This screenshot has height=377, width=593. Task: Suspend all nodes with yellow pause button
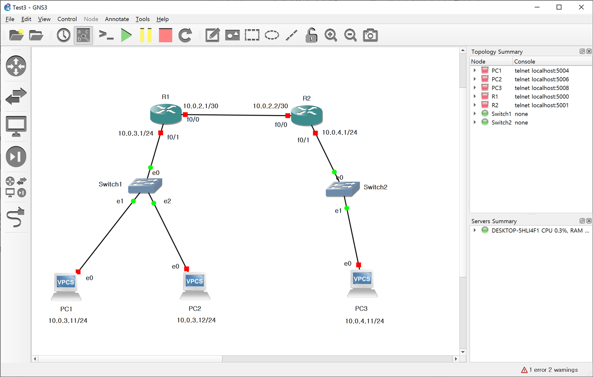click(146, 35)
